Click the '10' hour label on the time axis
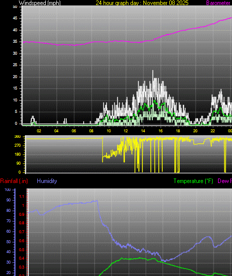The image size is (232, 276). click(109, 131)
